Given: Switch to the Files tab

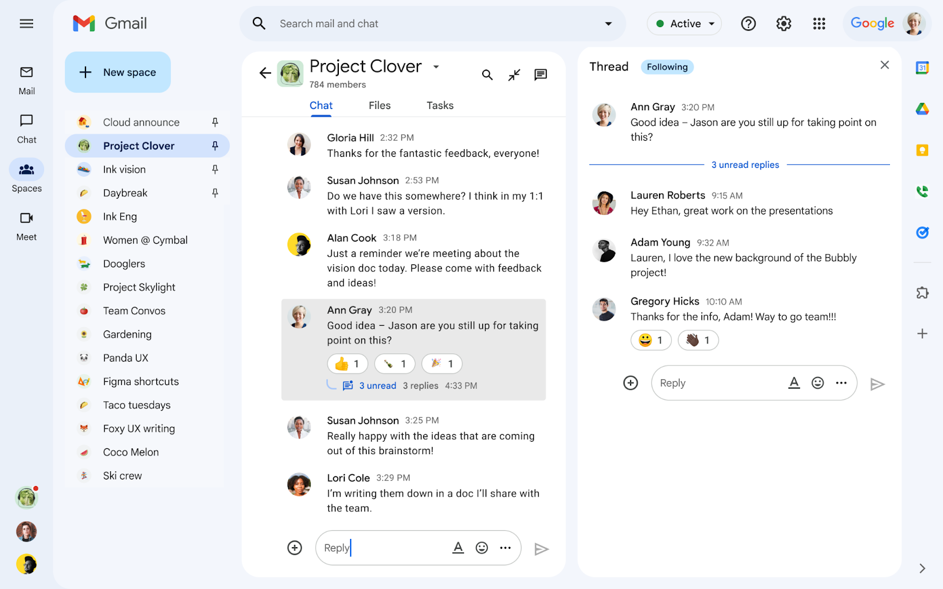Looking at the screenshot, I should pyautogui.click(x=379, y=105).
